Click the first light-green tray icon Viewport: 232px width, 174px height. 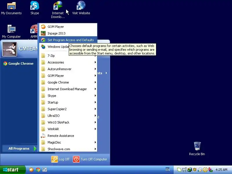[179, 170]
